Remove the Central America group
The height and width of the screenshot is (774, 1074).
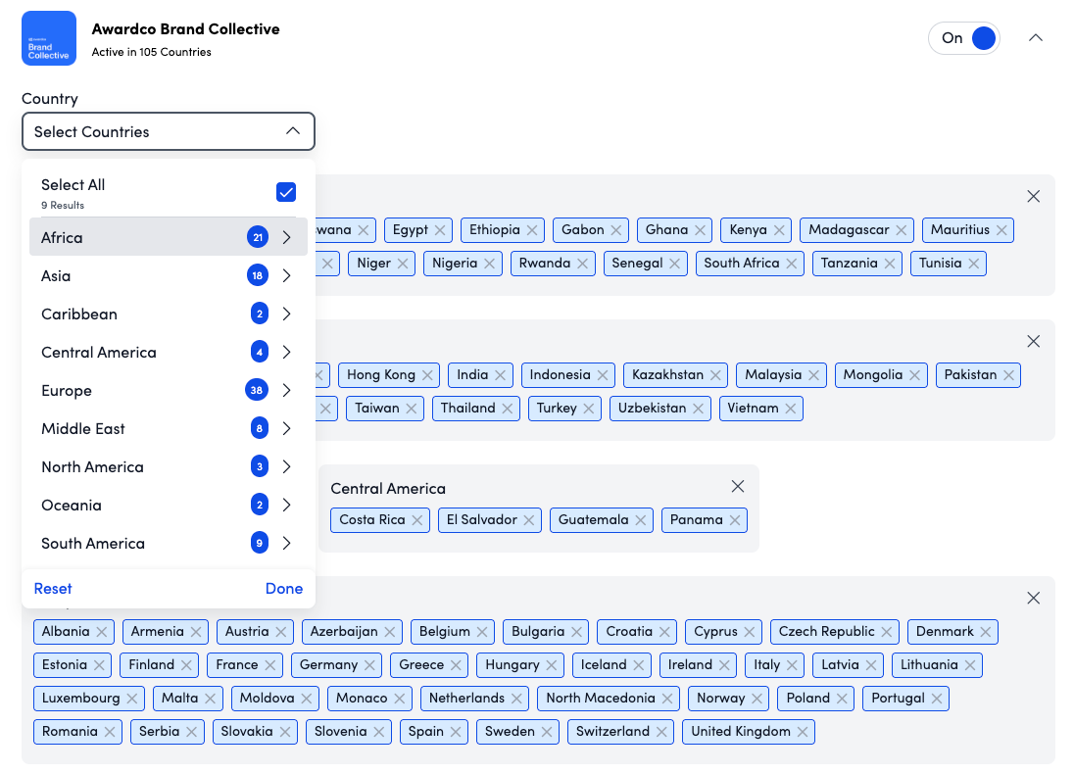(738, 486)
